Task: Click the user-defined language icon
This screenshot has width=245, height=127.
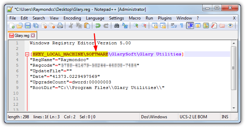Action: [198, 25]
